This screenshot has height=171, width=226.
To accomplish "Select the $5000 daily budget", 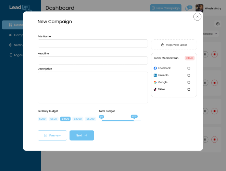I will tap(90, 119).
